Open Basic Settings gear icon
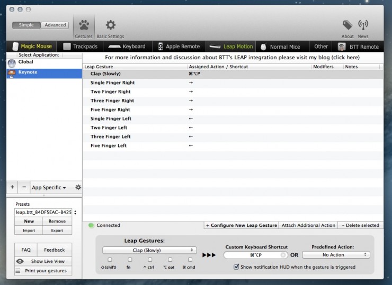The image size is (392, 285). tap(110, 25)
